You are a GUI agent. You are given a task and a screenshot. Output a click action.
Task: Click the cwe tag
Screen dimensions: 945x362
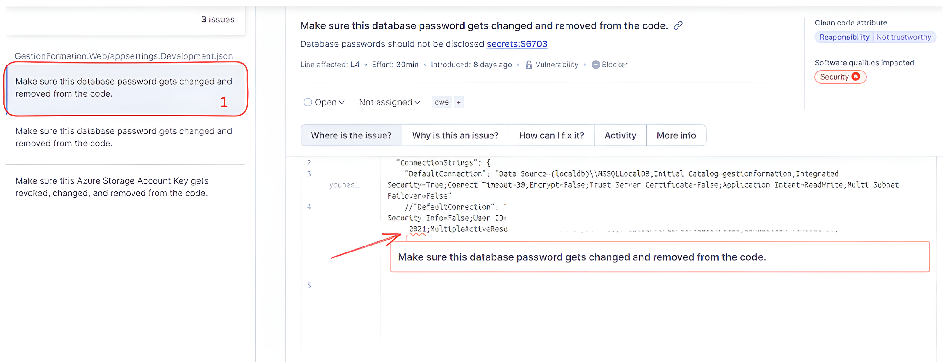(441, 103)
